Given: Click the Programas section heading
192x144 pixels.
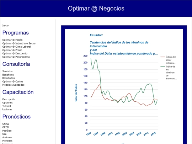Looking at the screenshot, I should coord(16,33).
